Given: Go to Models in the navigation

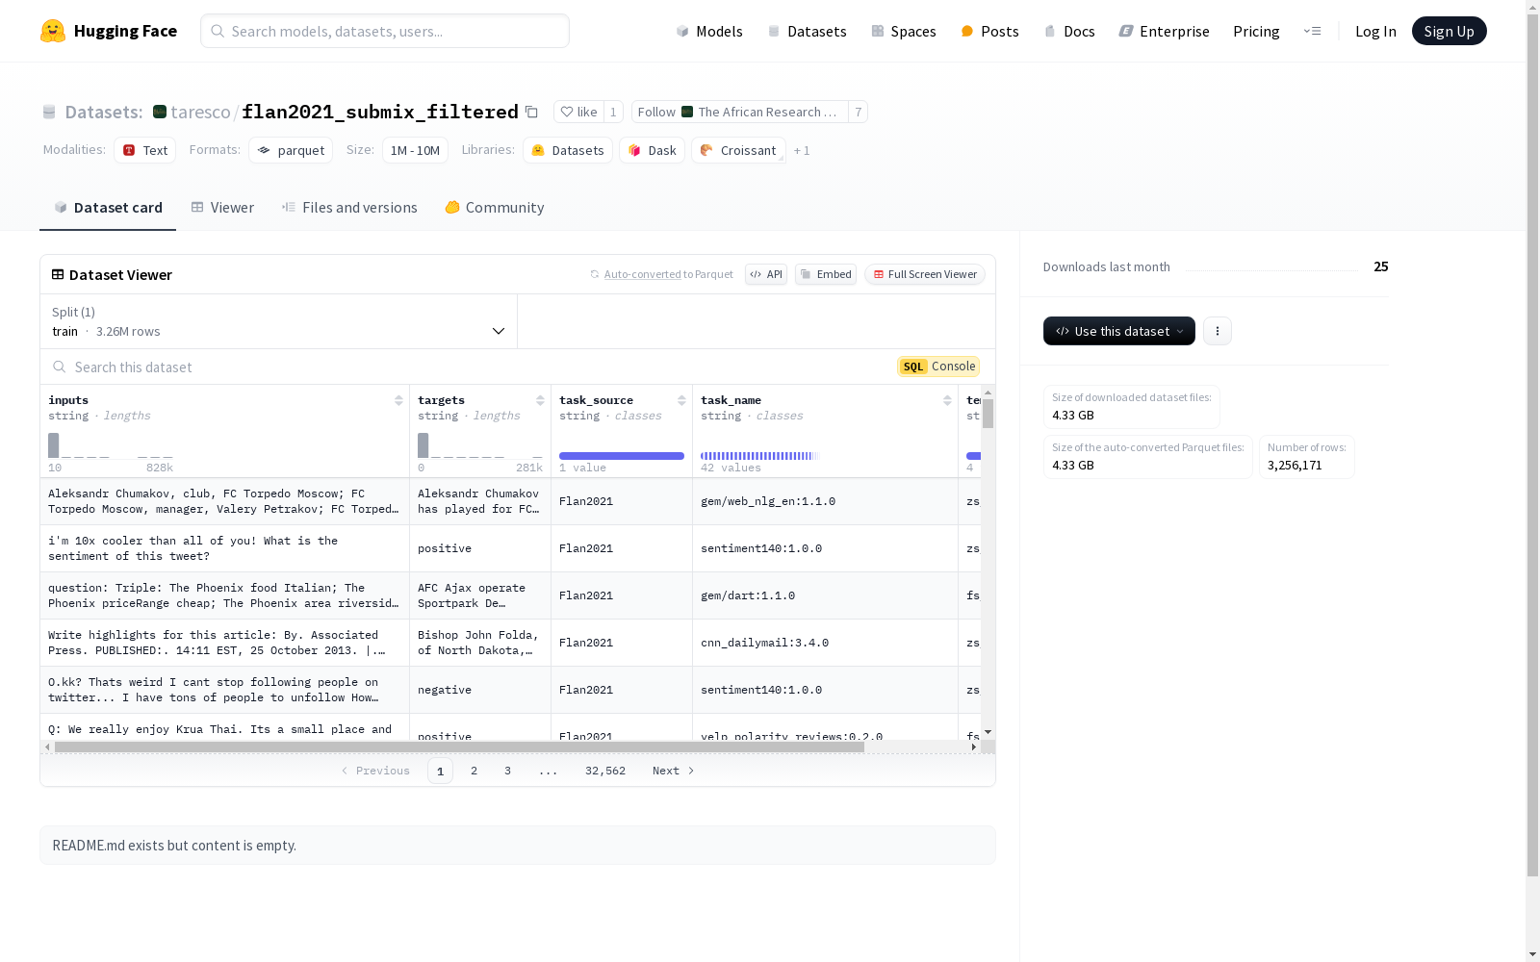Looking at the screenshot, I should click(x=709, y=31).
